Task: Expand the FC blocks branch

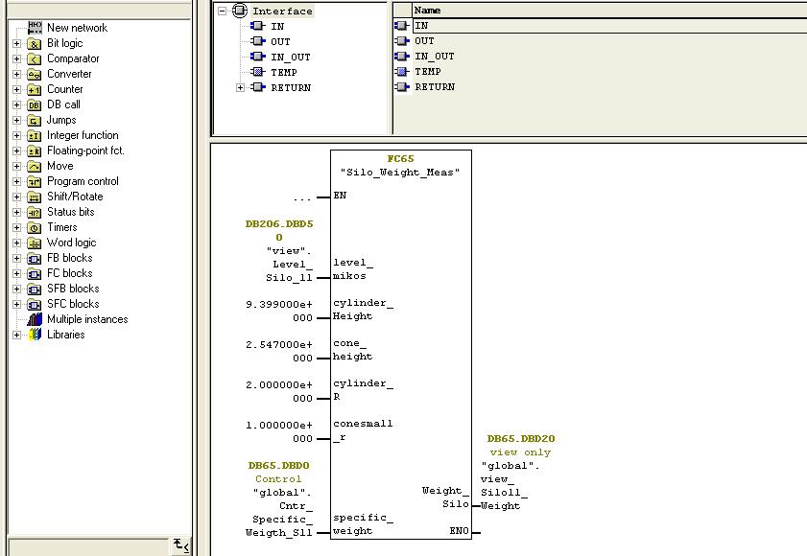Action: [15, 273]
